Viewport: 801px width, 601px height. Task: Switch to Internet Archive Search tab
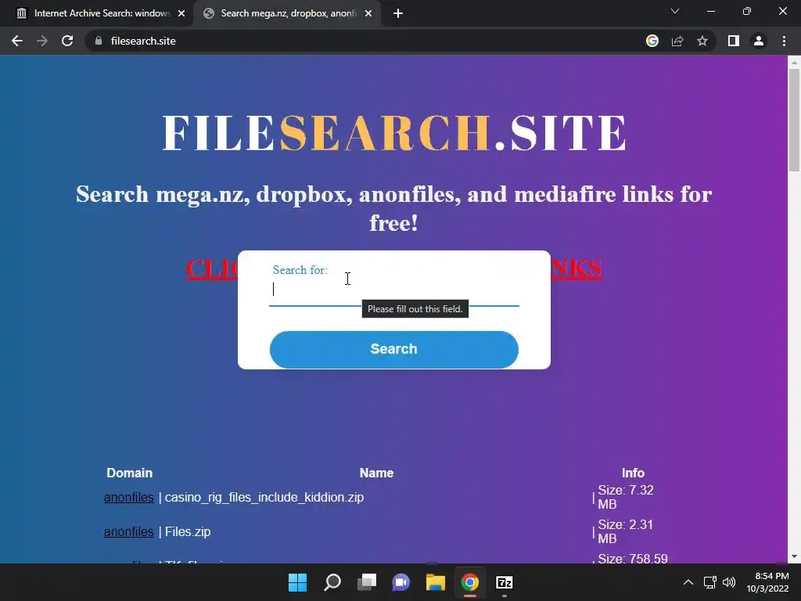click(x=96, y=13)
